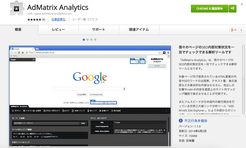The image size is (246, 148).
Task: Open the 被リンク panel tab
Action: (x=92, y=111)
